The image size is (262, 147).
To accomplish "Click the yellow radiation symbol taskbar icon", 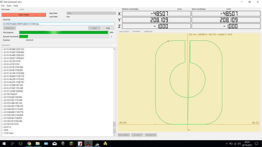I will tap(105, 143).
